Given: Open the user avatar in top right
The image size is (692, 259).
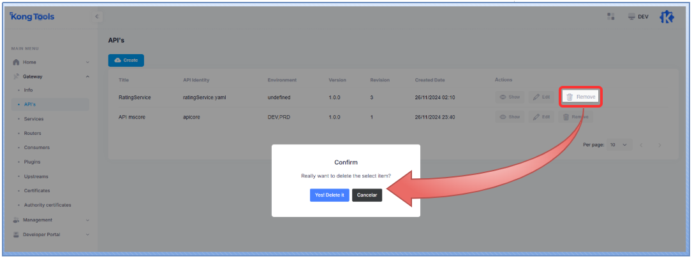Looking at the screenshot, I should [x=666, y=17].
